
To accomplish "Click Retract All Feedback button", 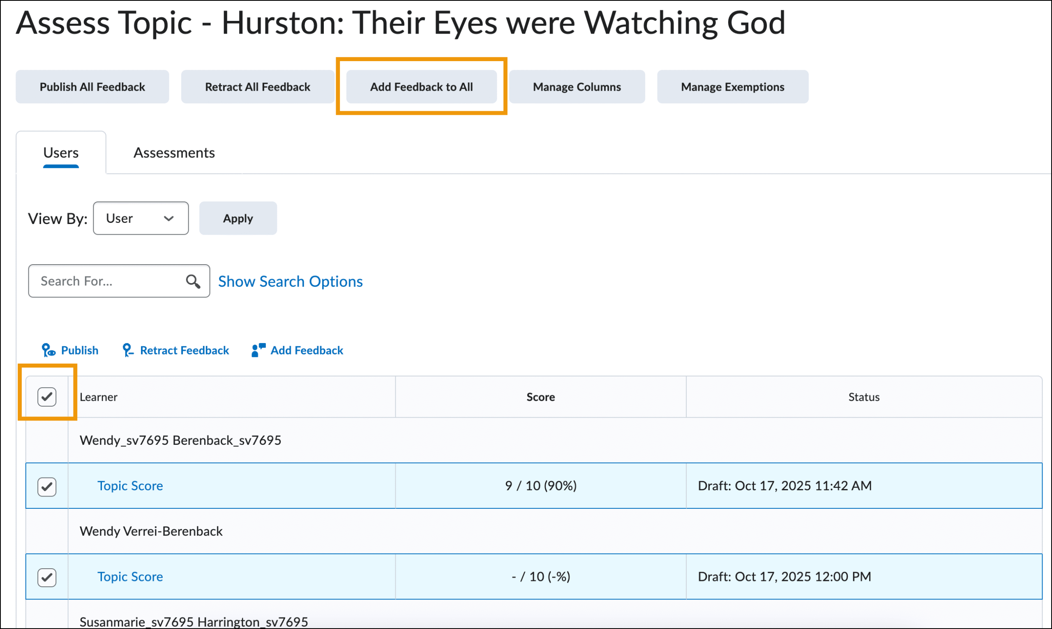I will 258,87.
